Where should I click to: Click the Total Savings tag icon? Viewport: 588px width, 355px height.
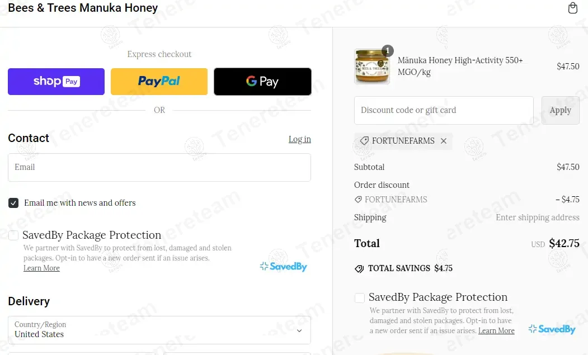coord(359,269)
